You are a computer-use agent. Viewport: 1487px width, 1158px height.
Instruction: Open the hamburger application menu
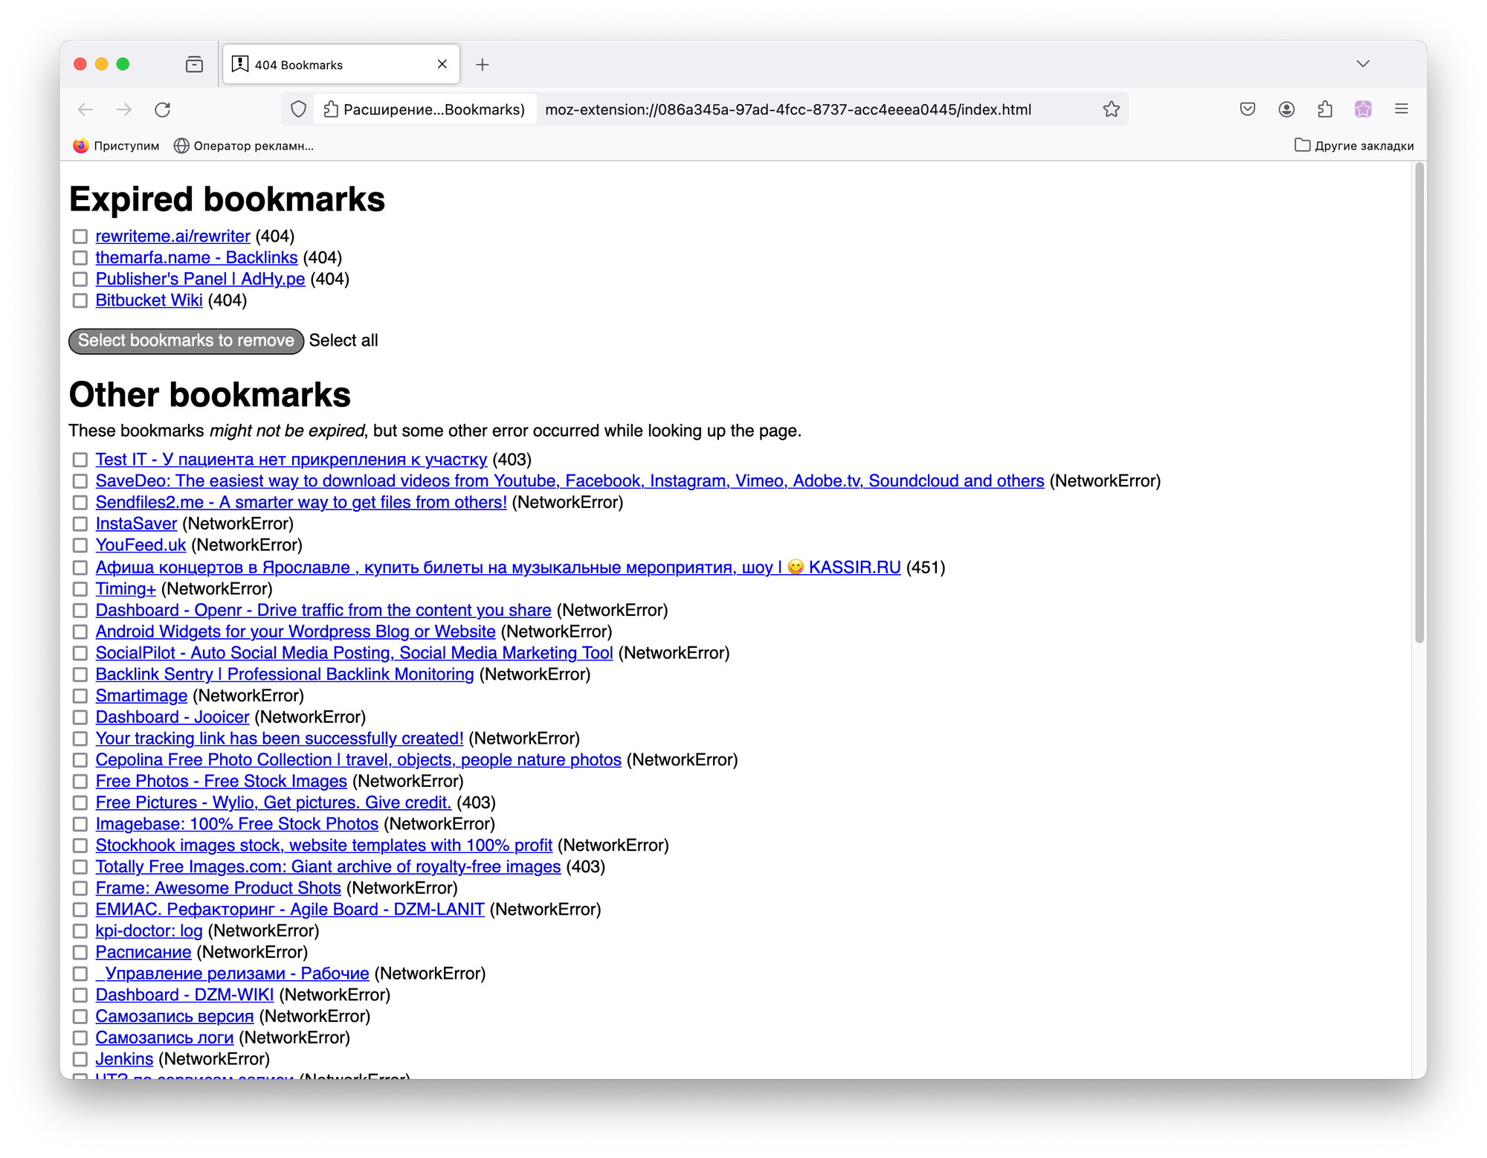pyautogui.click(x=1401, y=109)
